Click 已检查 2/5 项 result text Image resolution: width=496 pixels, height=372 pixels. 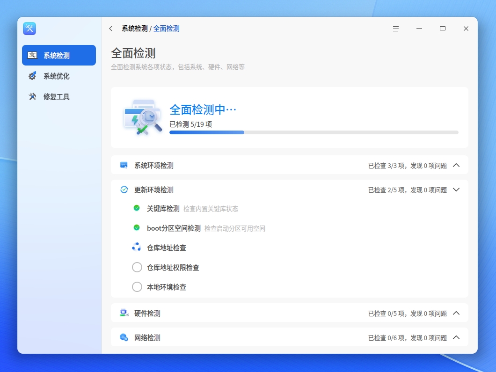[x=408, y=190]
